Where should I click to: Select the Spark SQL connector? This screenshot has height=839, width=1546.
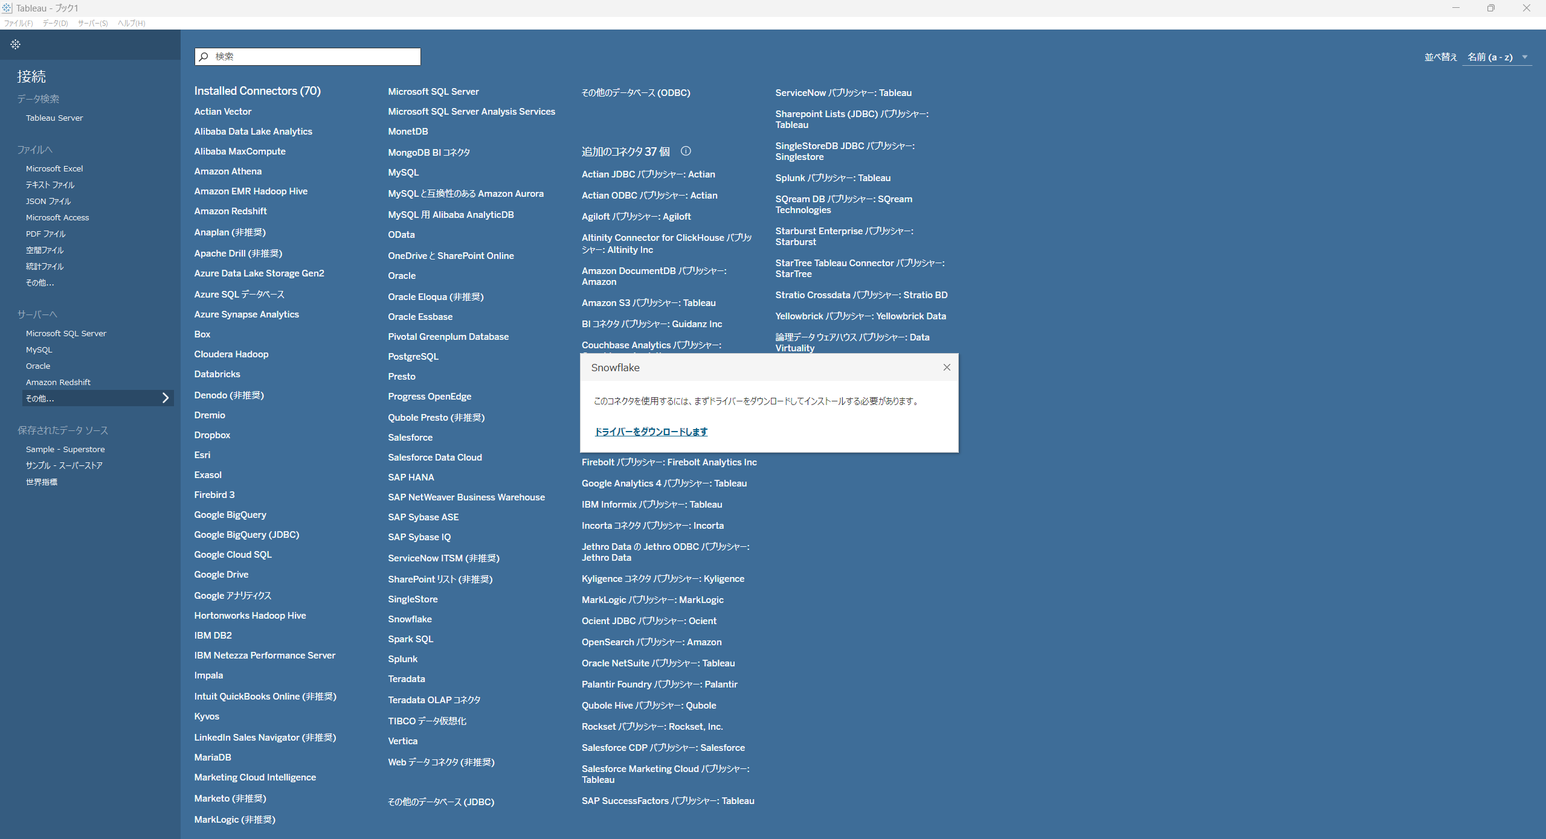point(410,639)
